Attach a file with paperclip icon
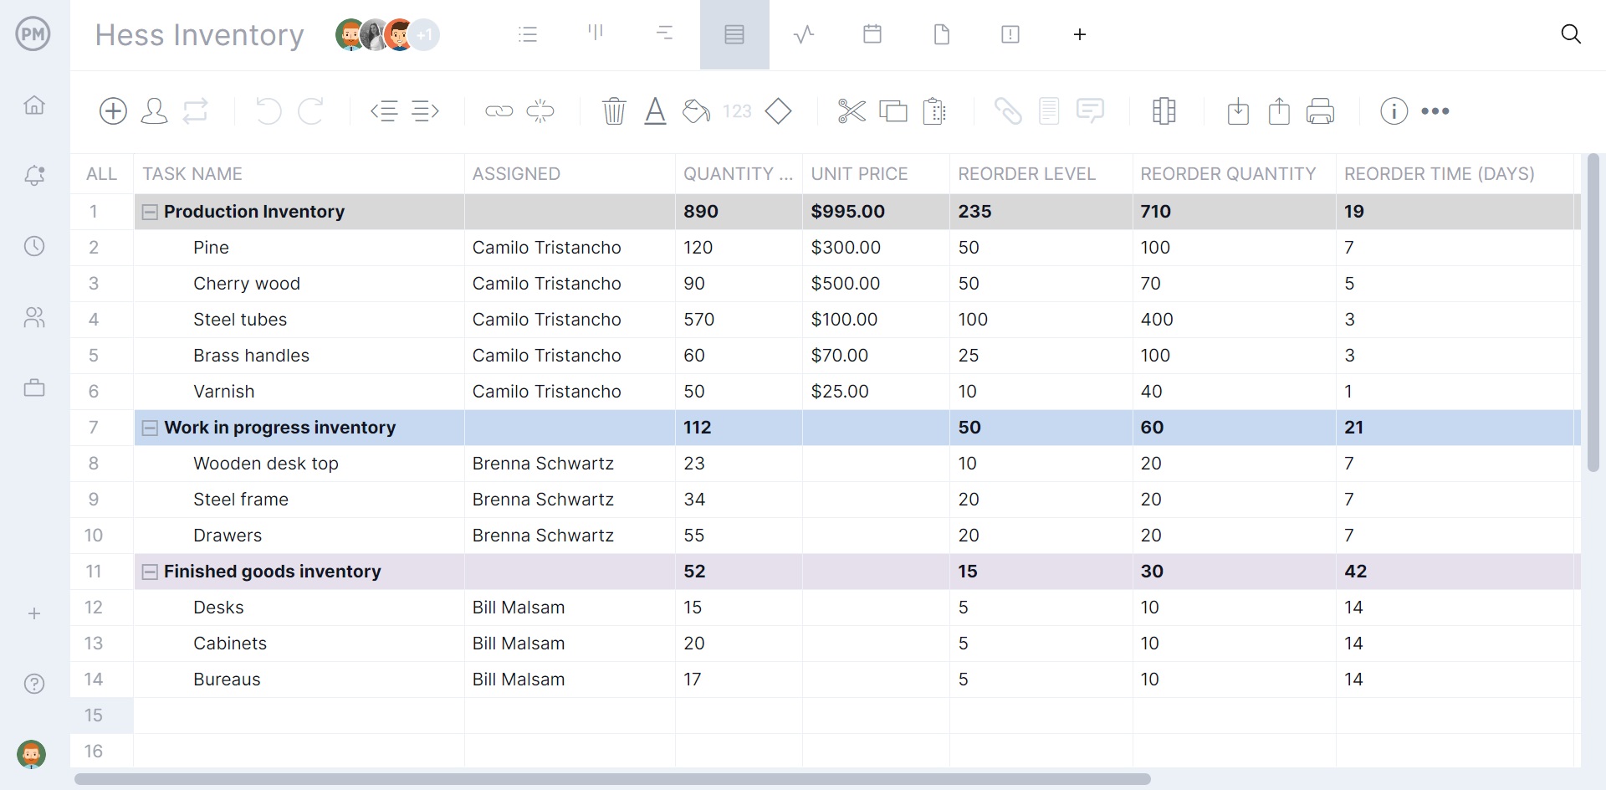 1008,111
